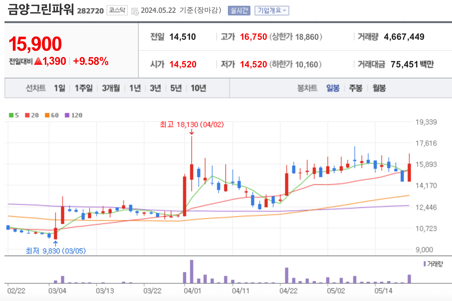
Task: Click the 실시간 button
Action: [x=239, y=11]
